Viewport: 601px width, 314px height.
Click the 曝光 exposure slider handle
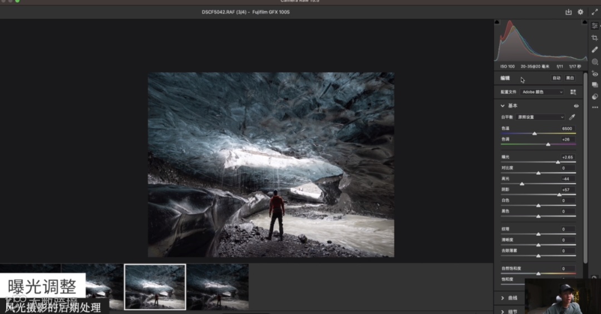point(558,162)
